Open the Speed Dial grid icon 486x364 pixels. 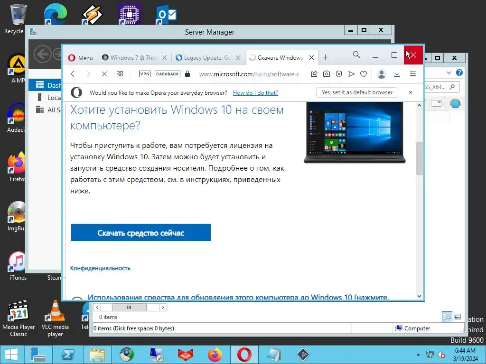point(120,73)
